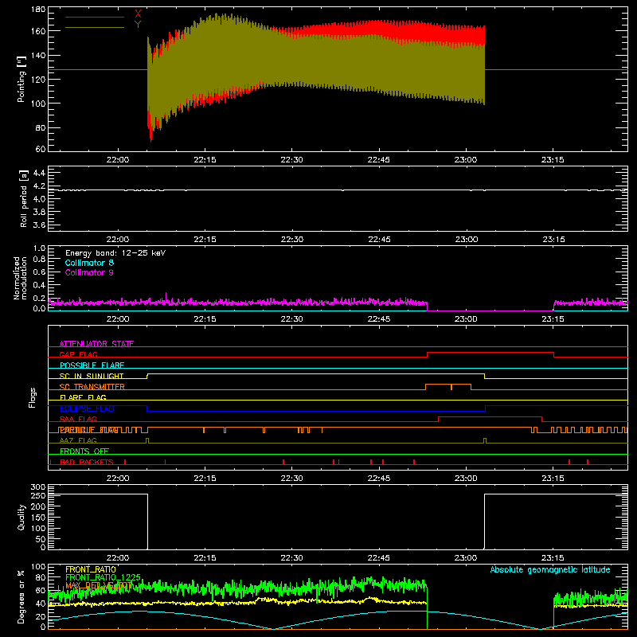Select the SAA_FLAG label
637x637 pixels.
click(x=78, y=419)
